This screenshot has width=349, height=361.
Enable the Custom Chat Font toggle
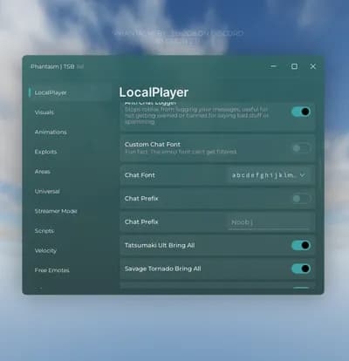[x=301, y=148]
